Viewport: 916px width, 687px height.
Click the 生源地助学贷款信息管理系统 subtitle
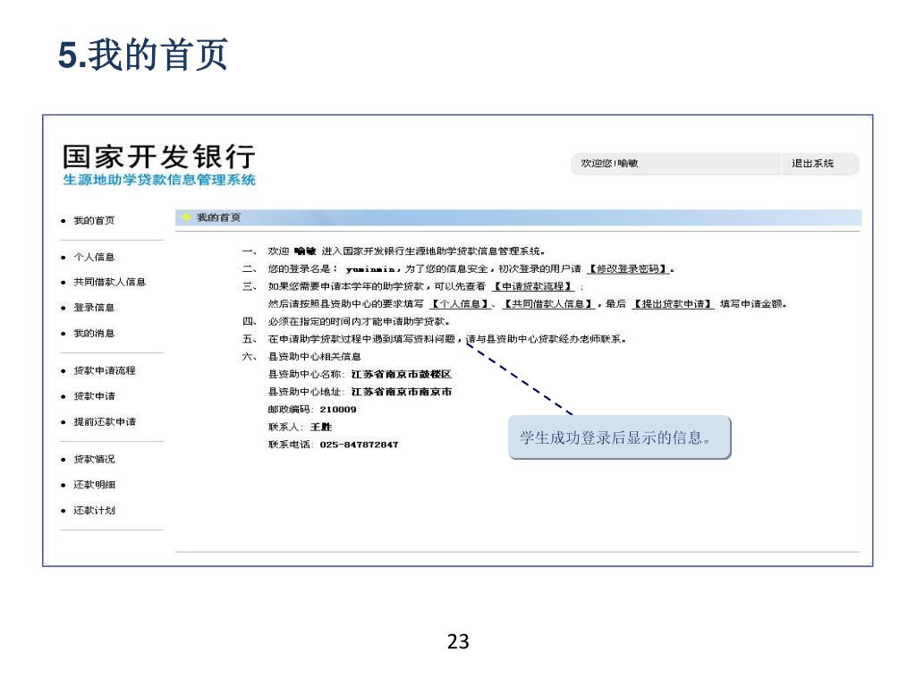coord(159,180)
